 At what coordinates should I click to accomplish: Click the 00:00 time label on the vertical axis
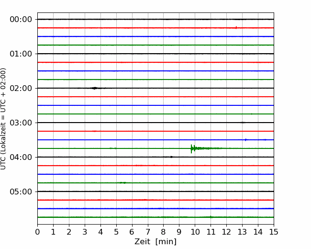point(21,20)
